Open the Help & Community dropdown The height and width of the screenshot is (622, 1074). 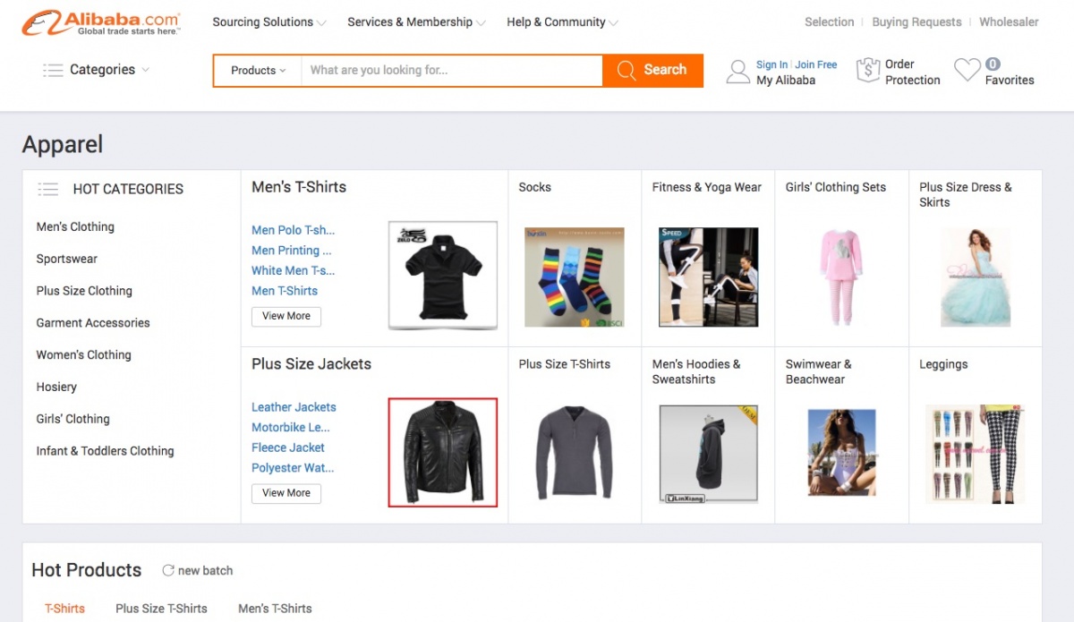tap(562, 22)
